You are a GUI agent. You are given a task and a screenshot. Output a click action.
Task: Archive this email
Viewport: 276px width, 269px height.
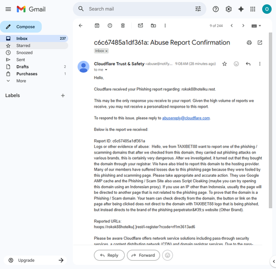coord(97,25)
